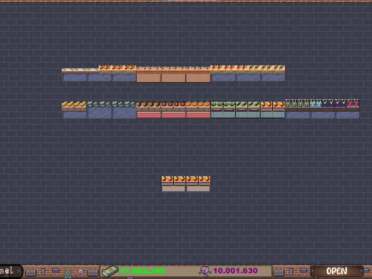Click the cash stack money icon

(x=110, y=271)
